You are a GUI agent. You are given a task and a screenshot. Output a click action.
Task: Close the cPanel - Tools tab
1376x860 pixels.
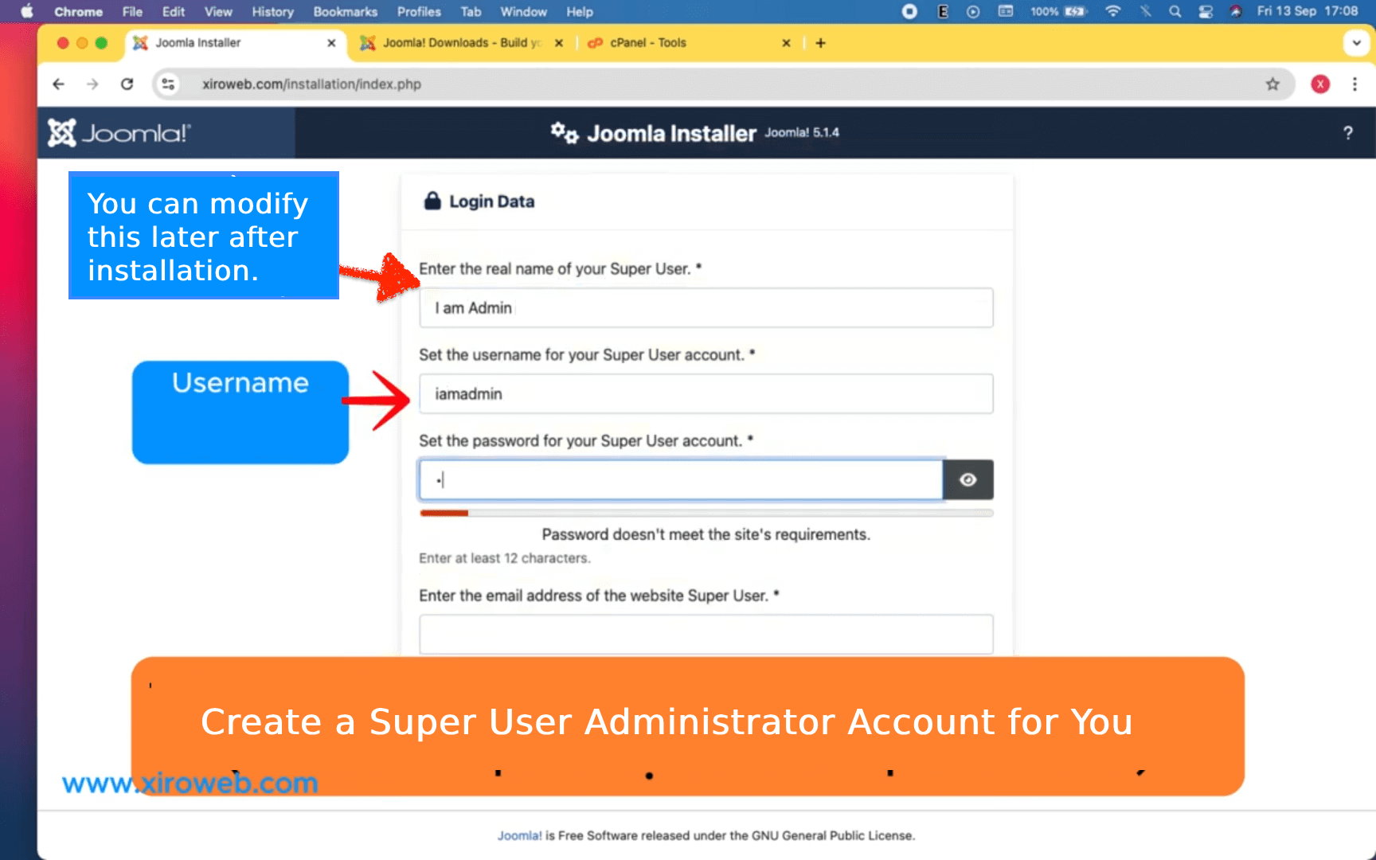(x=786, y=43)
